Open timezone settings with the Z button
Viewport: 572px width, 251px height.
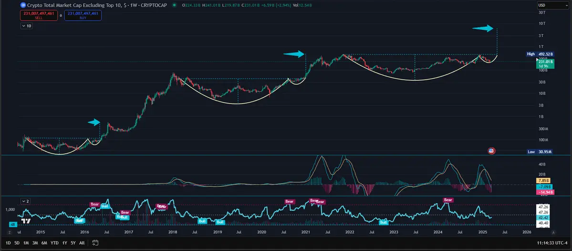pos(10,232)
